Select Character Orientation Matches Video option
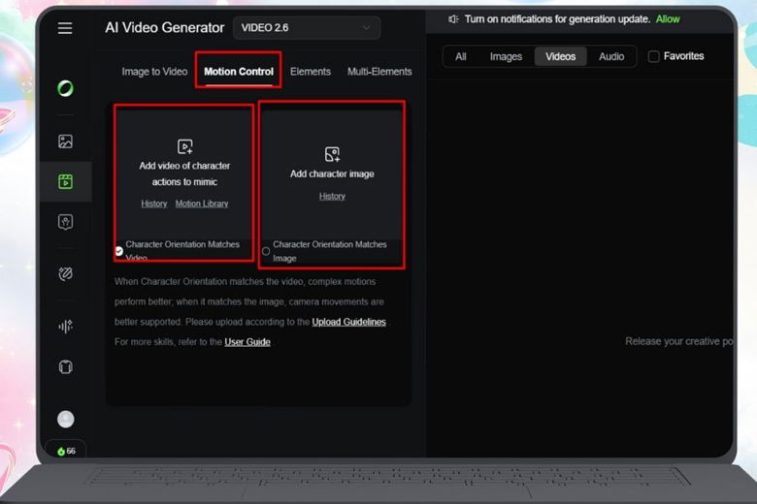The image size is (757, 504). click(x=118, y=251)
